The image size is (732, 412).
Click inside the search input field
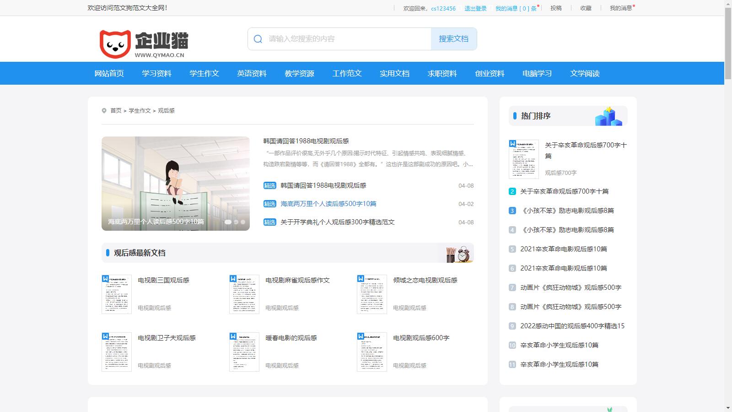[343, 39]
